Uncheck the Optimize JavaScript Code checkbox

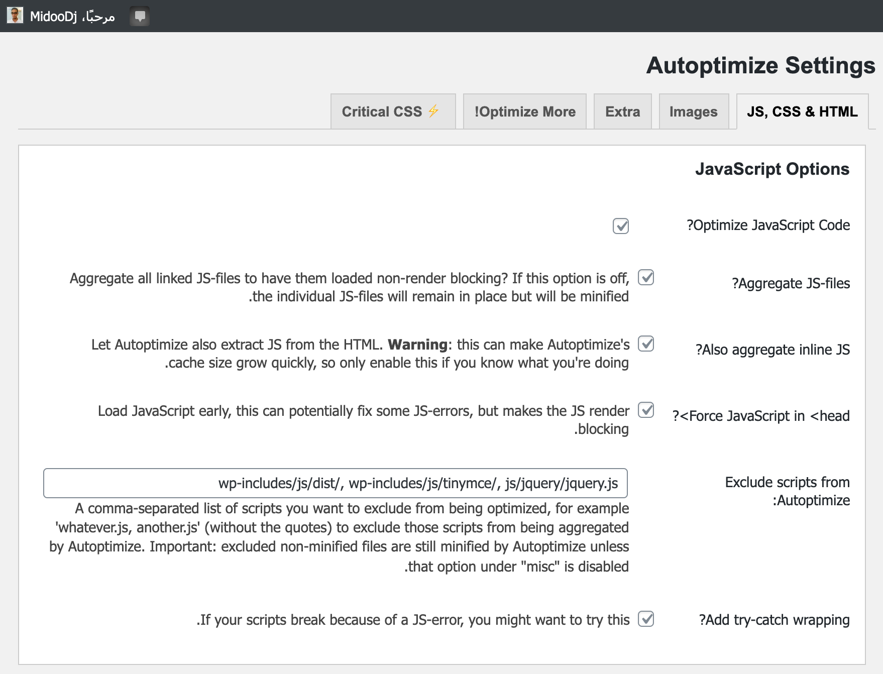(x=621, y=226)
